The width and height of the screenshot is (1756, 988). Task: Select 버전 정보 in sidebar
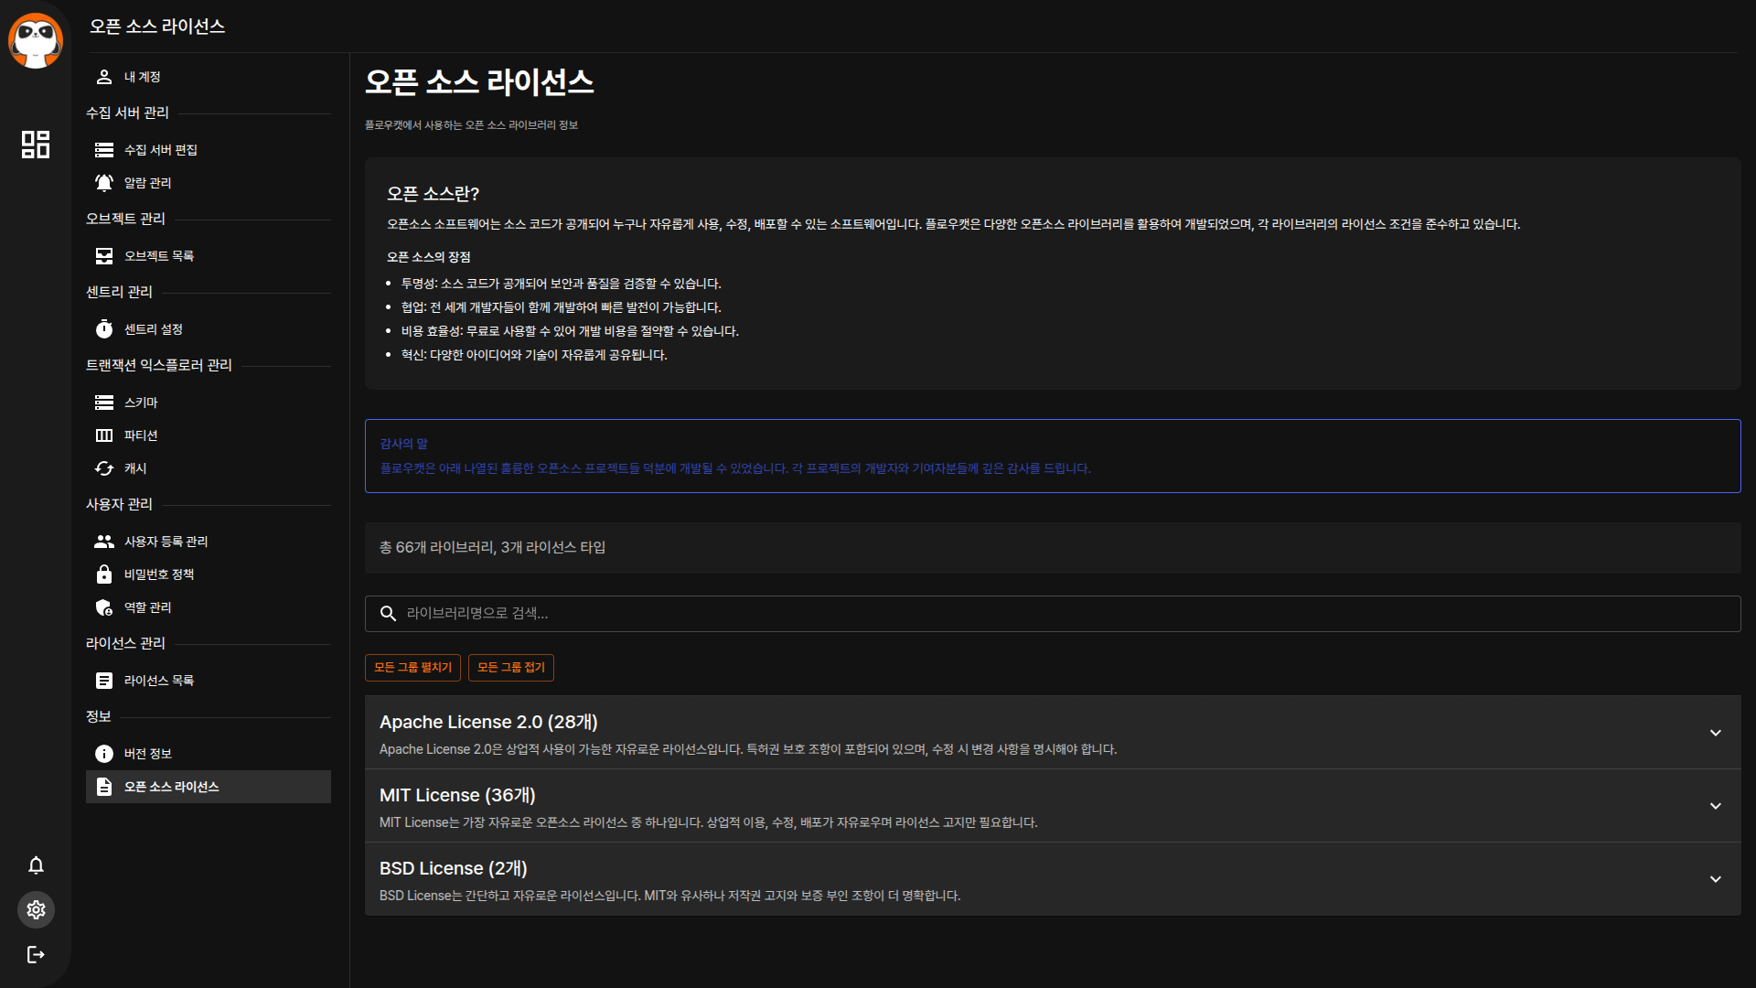tap(148, 754)
